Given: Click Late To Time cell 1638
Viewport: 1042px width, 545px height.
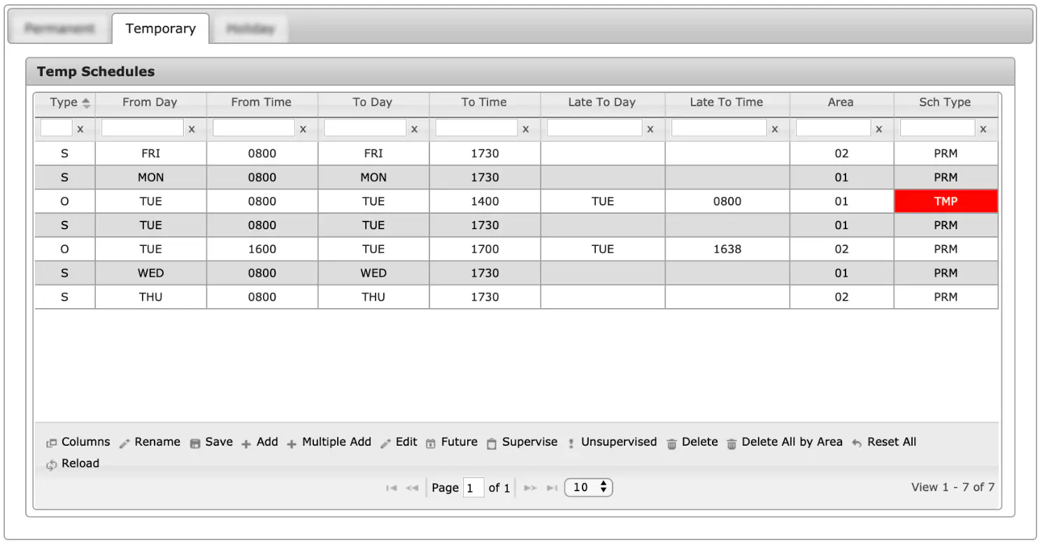Looking at the screenshot, I should click(727, 249).
